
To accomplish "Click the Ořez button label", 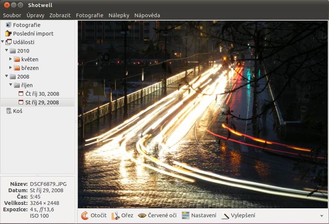I will pyautogui.click(x=127, y=215).
